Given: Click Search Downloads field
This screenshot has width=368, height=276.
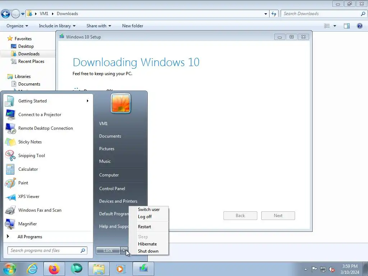Looking at the screenshot, I should pyautogui.click(x=324, y=14).
